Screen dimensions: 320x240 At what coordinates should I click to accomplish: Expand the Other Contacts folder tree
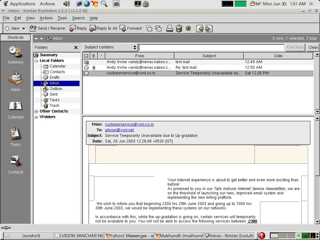click(36, 112)
